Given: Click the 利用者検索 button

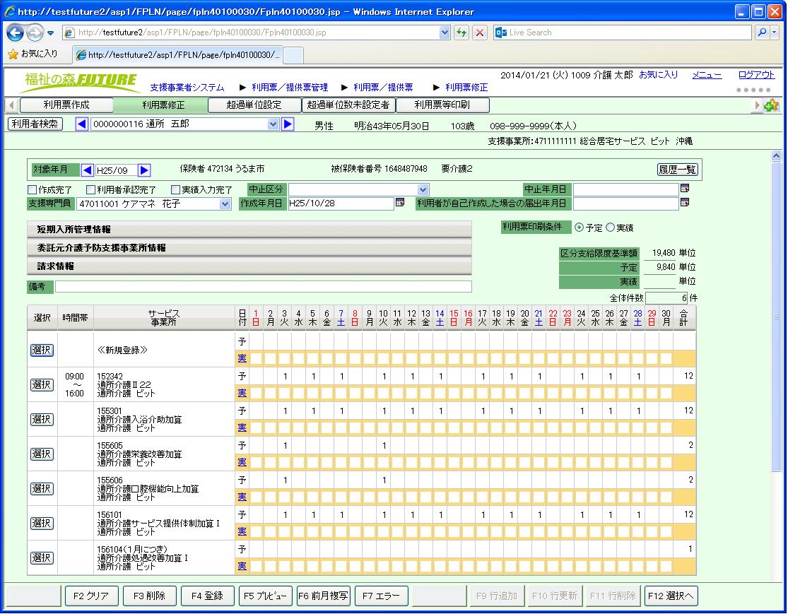Looking at the screenshot, I should [35, 124].
